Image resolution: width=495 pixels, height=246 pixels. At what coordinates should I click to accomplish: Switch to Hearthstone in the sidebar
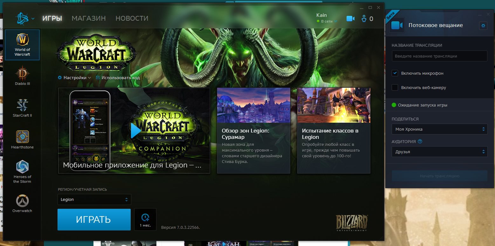coord(22,139)
